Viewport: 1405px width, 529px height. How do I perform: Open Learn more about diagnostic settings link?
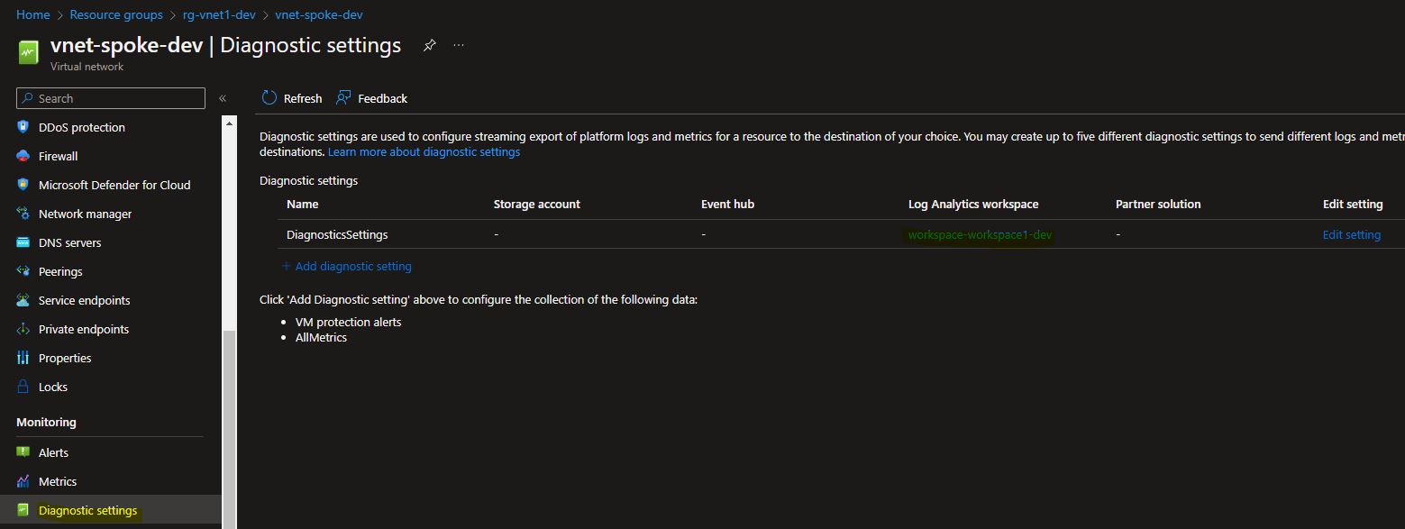[424, 151]
